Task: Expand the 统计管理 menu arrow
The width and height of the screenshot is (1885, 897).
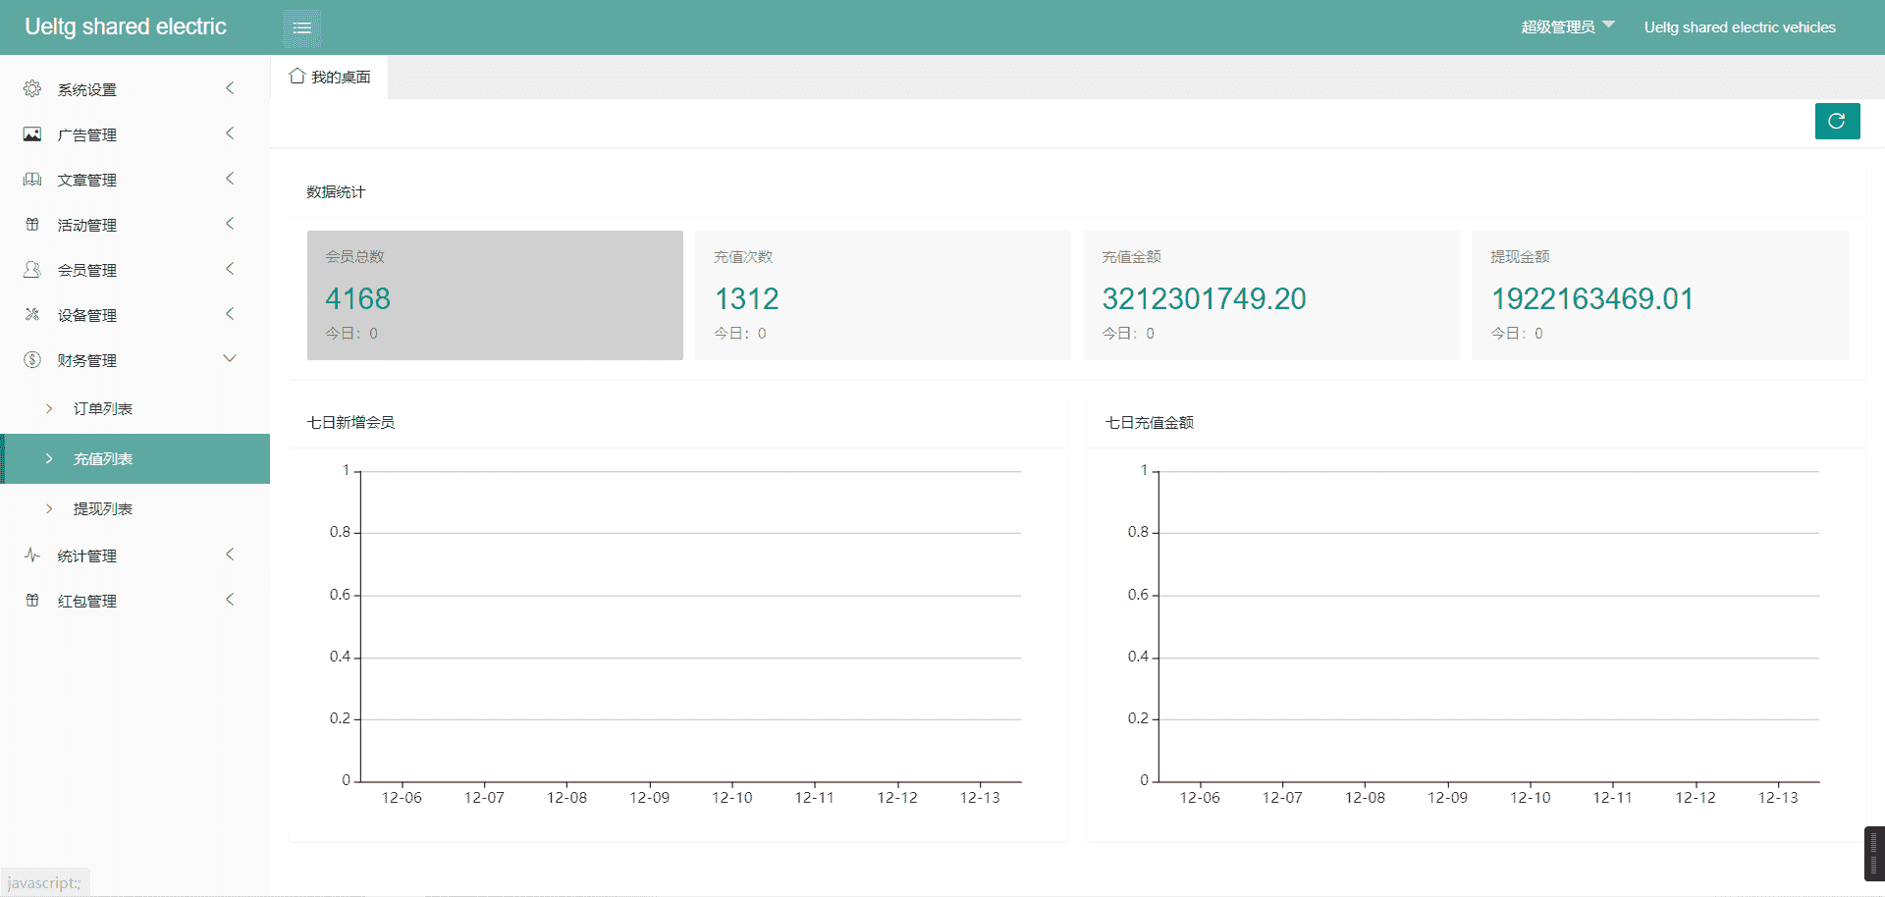Action: 230,555
